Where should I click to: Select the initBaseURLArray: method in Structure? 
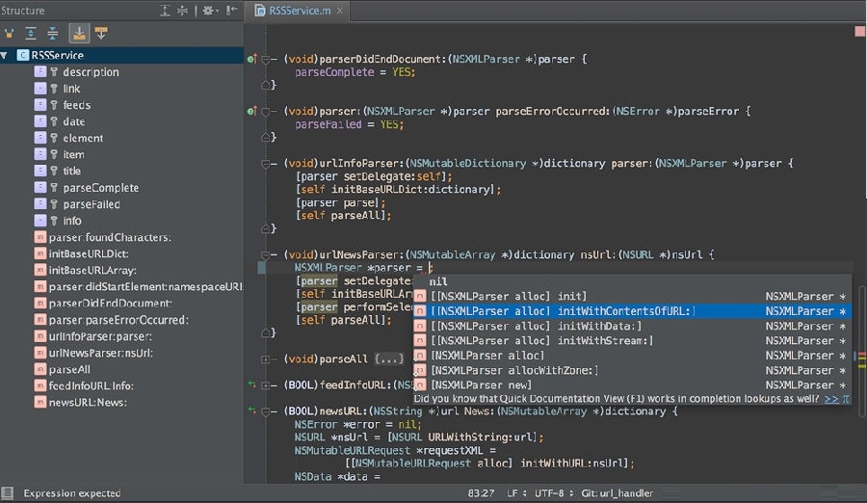[x=92, y=271]
